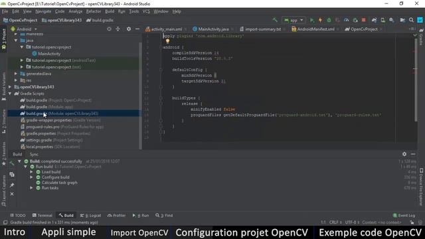Open SDK Manager download icon
The image size is (425, 239).
(391, 20)
